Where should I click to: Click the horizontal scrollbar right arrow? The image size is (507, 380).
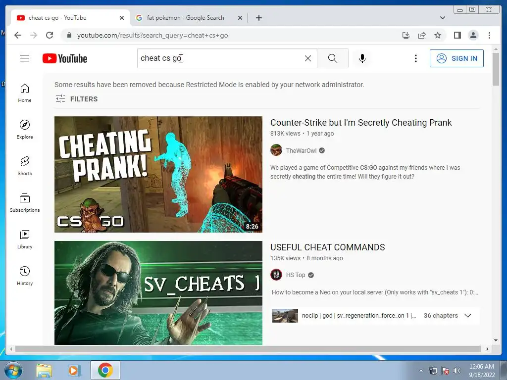[488, 349]
